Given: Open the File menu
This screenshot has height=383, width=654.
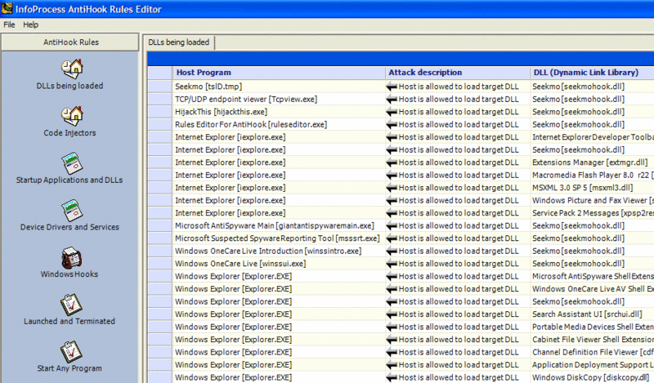Looking at the screenshot, I should [x=9, y=24].
